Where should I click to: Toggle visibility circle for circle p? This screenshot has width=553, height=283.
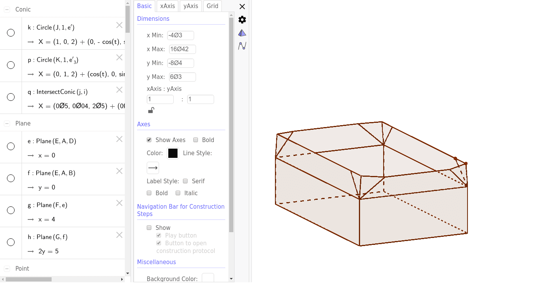coord(11,65)
